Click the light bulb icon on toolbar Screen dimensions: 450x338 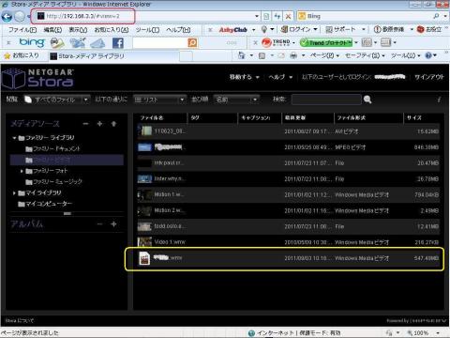pyautogui.click(x=264, y=29)
